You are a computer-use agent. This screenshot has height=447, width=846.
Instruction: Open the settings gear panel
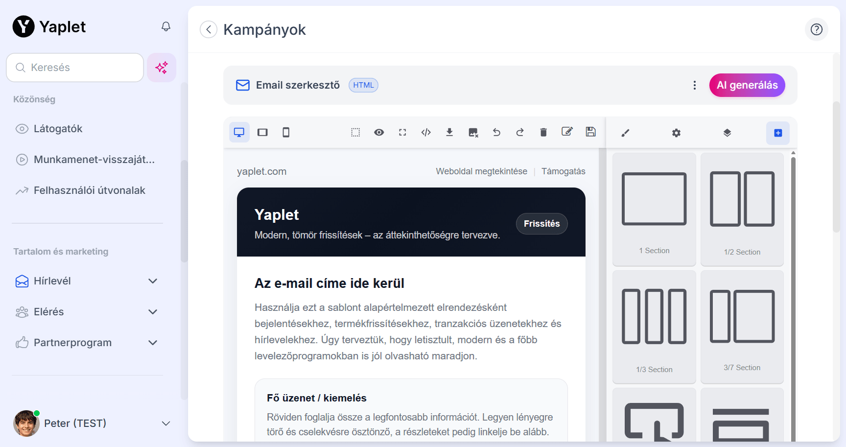tap(676, 133)
